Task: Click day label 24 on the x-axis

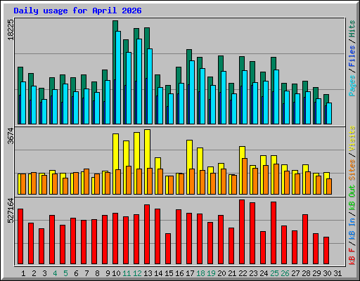Action: click(264, 273)
